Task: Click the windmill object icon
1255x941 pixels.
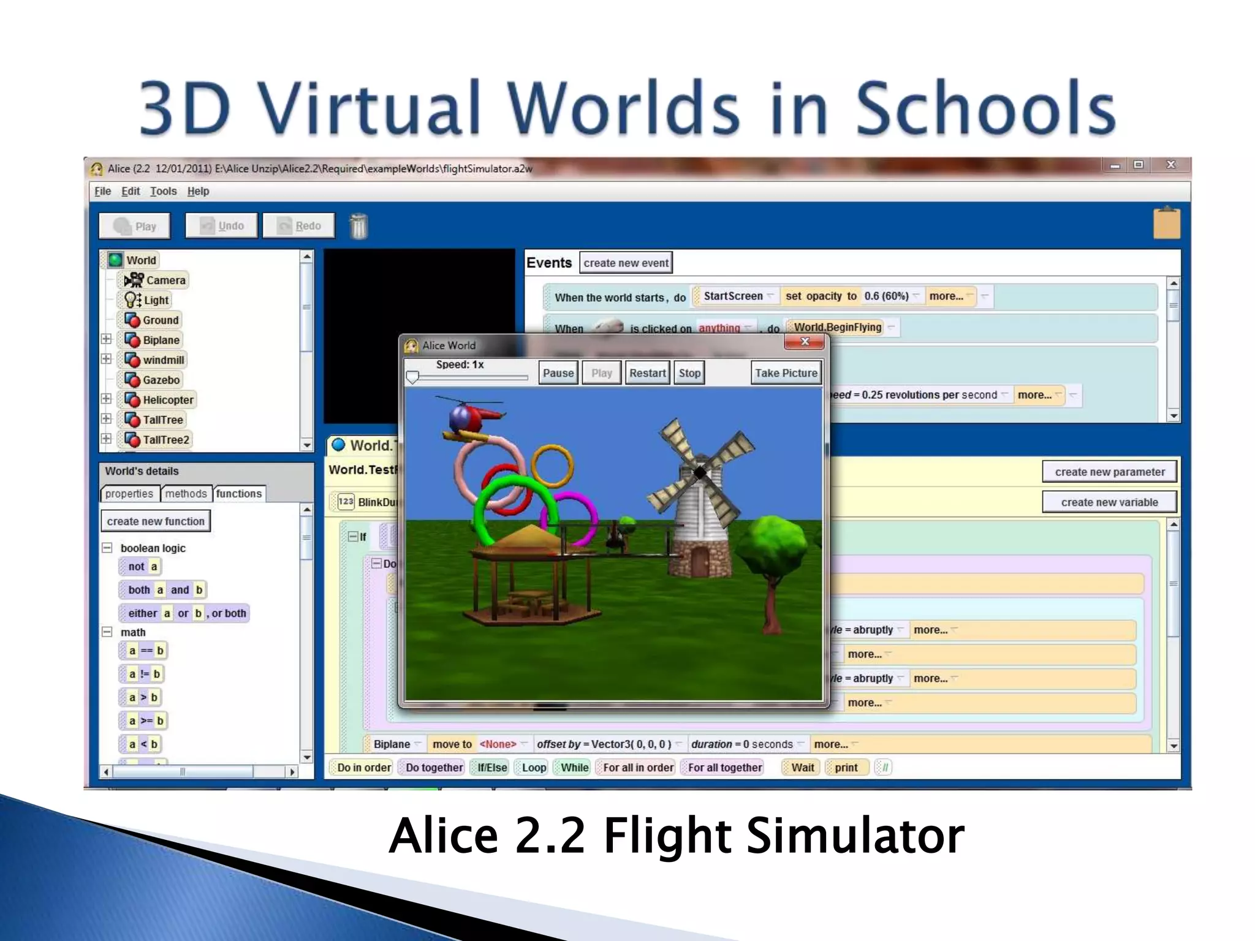Action: click(132, 360)
